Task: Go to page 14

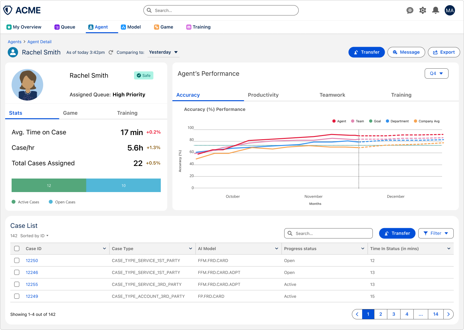Action: (x=436, y=314)
